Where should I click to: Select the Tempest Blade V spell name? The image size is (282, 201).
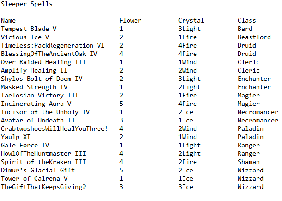[29, 29]
